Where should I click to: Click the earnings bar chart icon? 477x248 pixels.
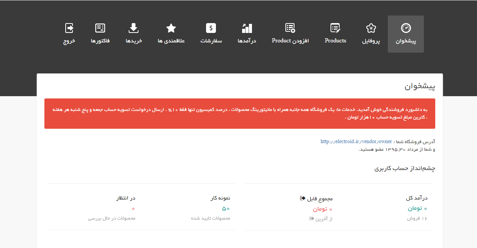click(x=247, y=28)
